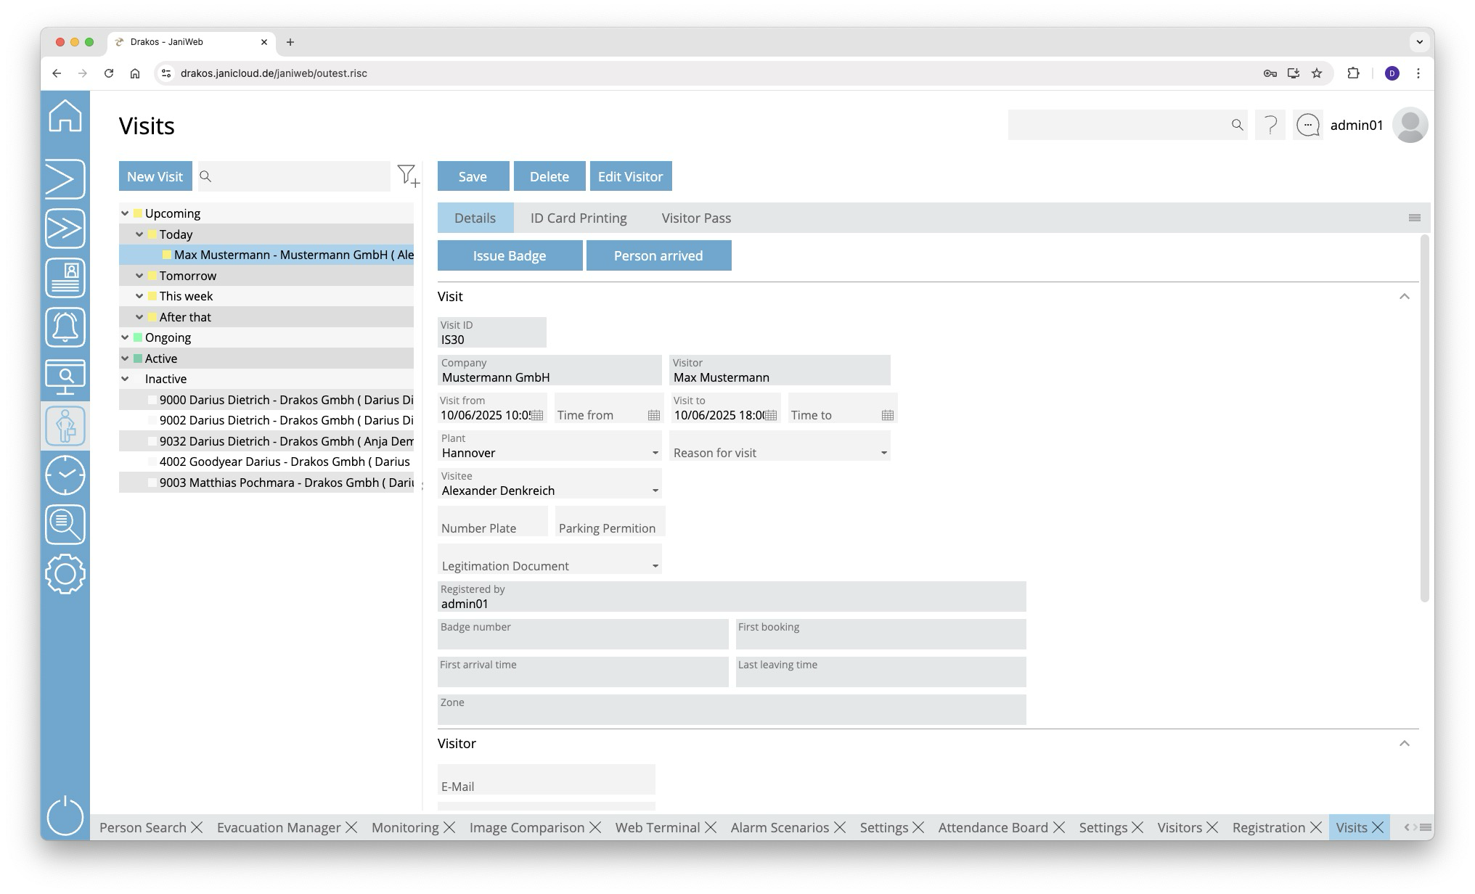Collapse the Visit section chevron
Screen dimensions: 1475x894
1404,297
